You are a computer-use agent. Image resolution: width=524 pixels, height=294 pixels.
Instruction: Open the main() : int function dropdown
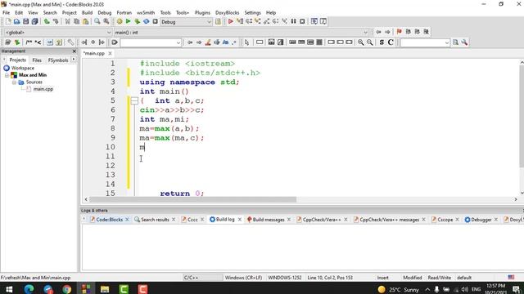(365, 33)
